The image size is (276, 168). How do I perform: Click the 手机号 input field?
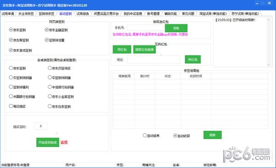(x=146, y=28)
